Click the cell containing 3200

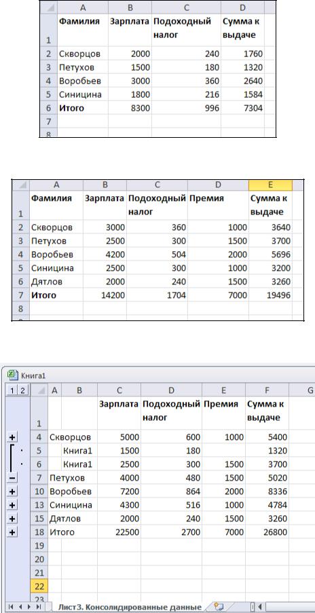pyautogui.click(x=270, y=268)
